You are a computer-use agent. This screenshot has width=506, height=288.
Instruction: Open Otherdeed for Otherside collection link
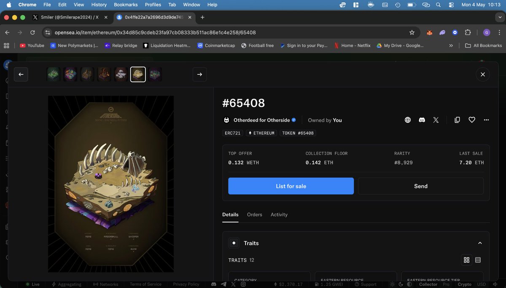pyautogui.click(x=261, y=120)
